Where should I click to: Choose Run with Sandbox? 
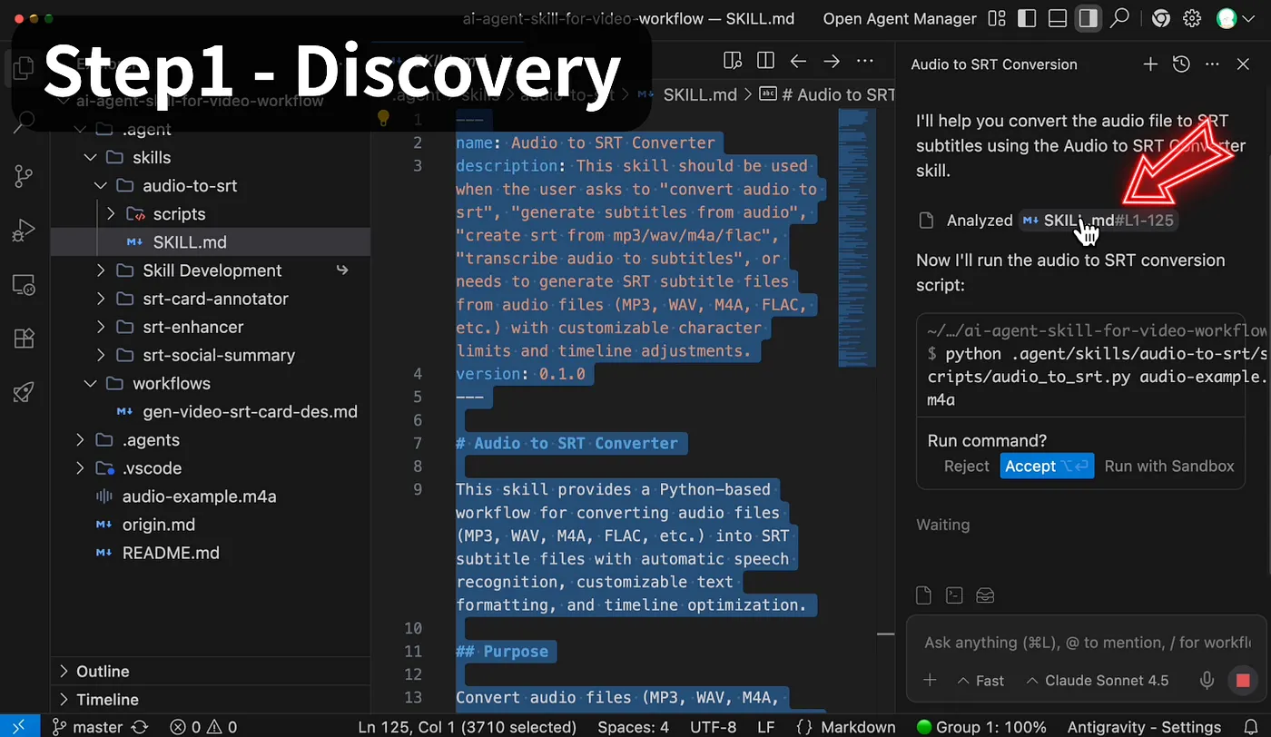(1169, 467)
